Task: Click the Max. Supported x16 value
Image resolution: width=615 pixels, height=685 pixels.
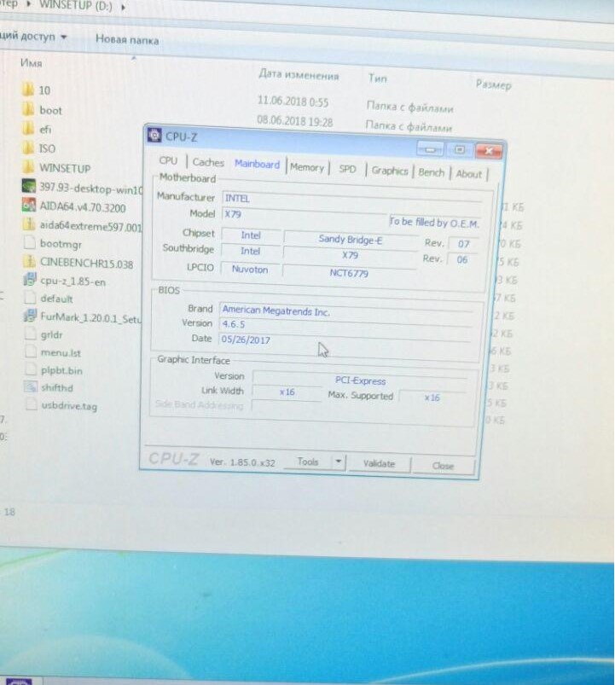Action: 432,398
